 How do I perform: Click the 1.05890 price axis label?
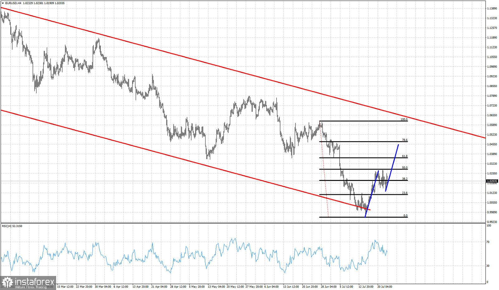492,125
